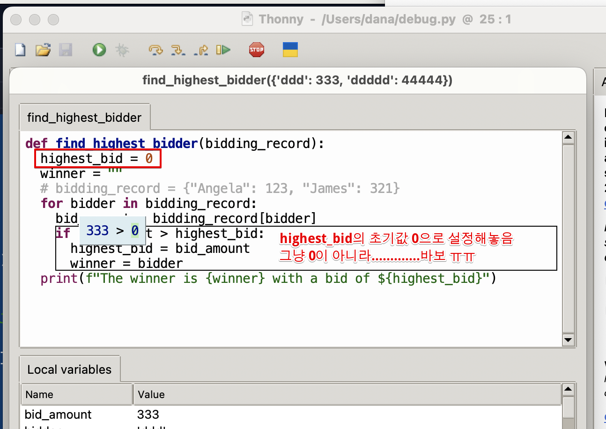606x429 pixels.
Task: Step out of the current function
Action: pyautogui.click(x=200, y=50)
